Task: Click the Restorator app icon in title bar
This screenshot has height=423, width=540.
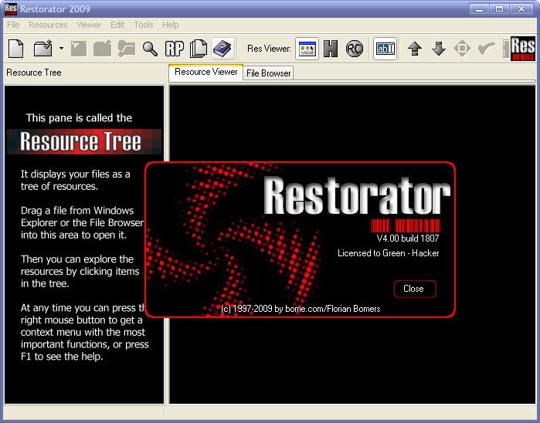Action: (11, 9)
